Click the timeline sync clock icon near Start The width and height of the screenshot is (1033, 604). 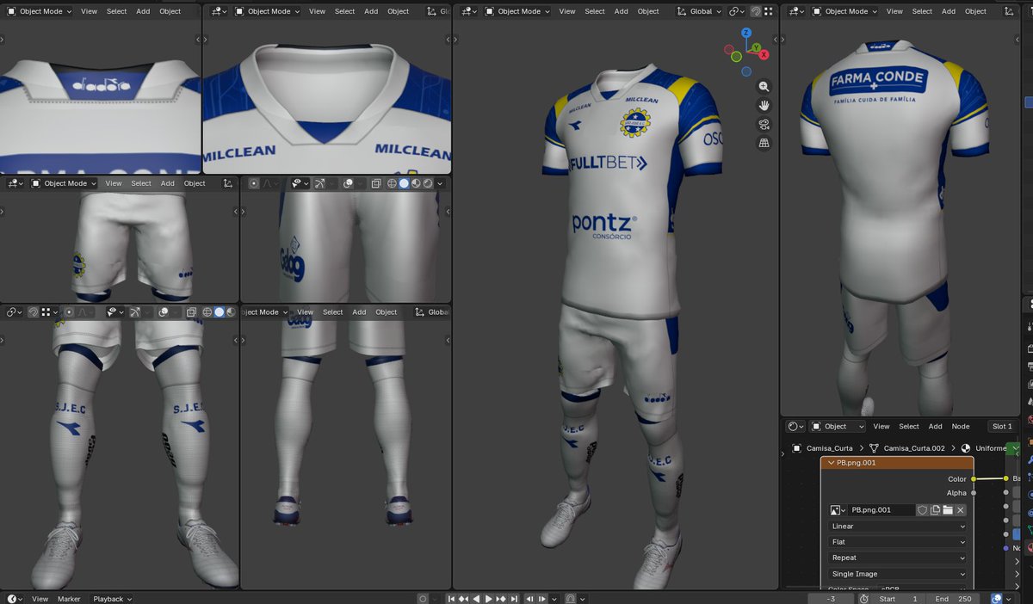(864, 599)
